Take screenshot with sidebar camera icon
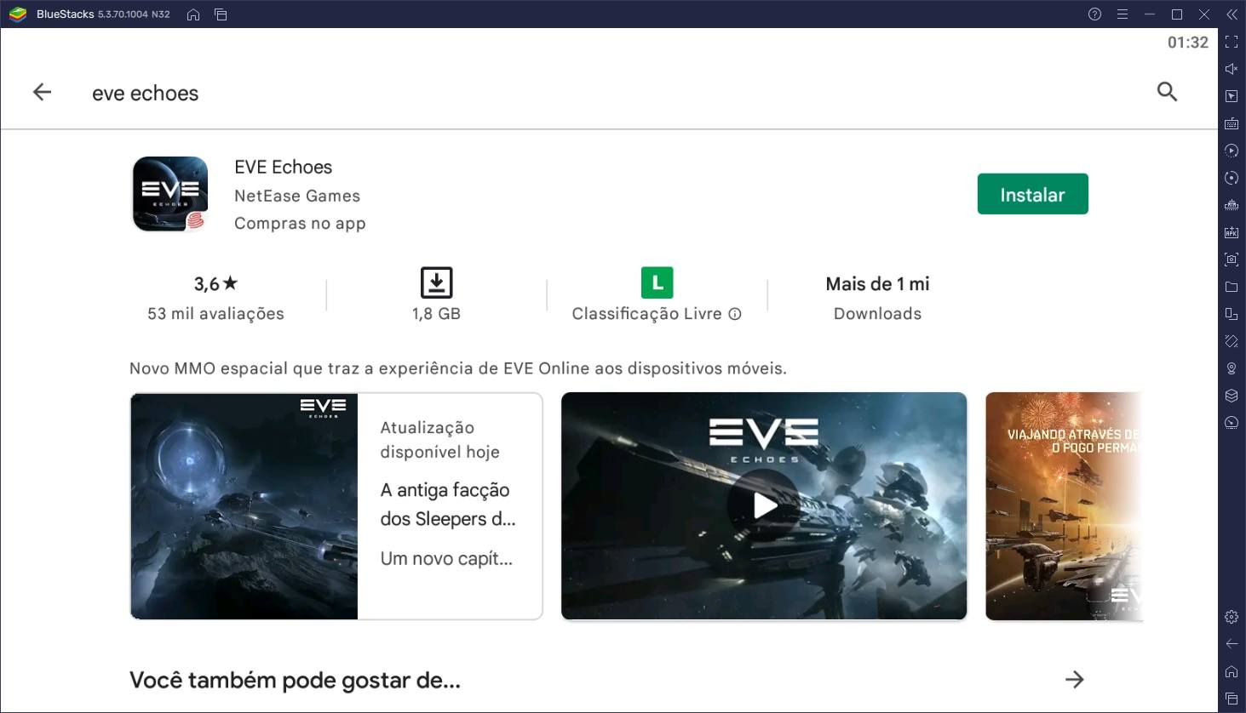The width and height of the screenshot is (1246, 713). 1232,260
